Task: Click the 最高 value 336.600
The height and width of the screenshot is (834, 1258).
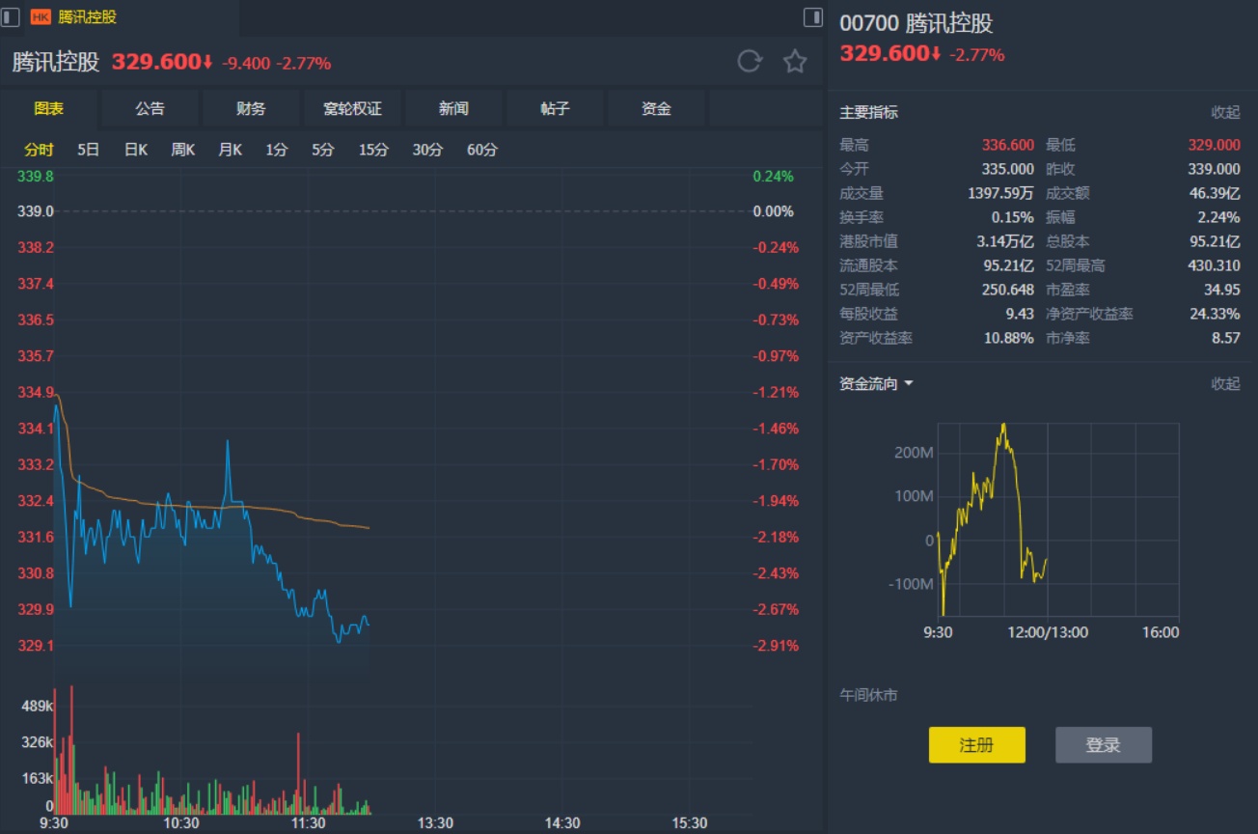Action: 1008,145
